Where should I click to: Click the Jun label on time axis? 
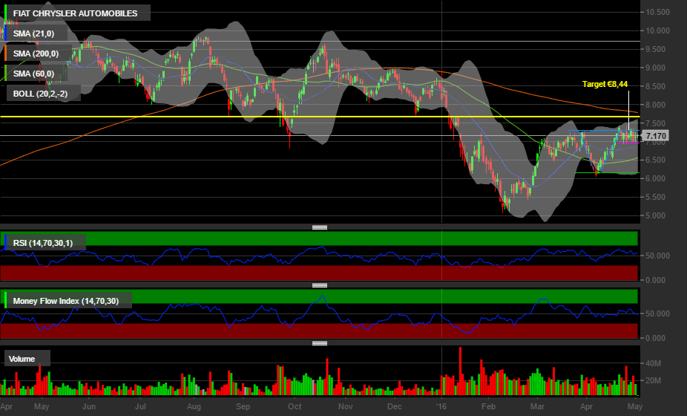pos(89,406)
